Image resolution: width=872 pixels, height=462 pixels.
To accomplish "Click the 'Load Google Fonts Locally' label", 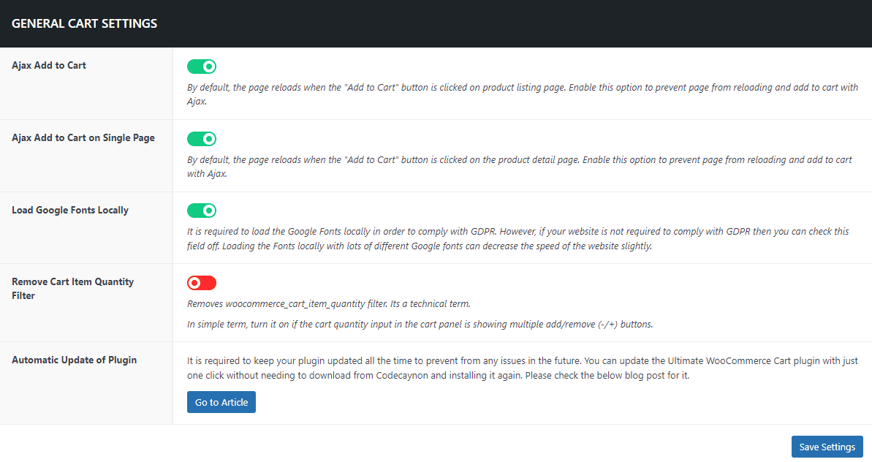I will (70, 210).
